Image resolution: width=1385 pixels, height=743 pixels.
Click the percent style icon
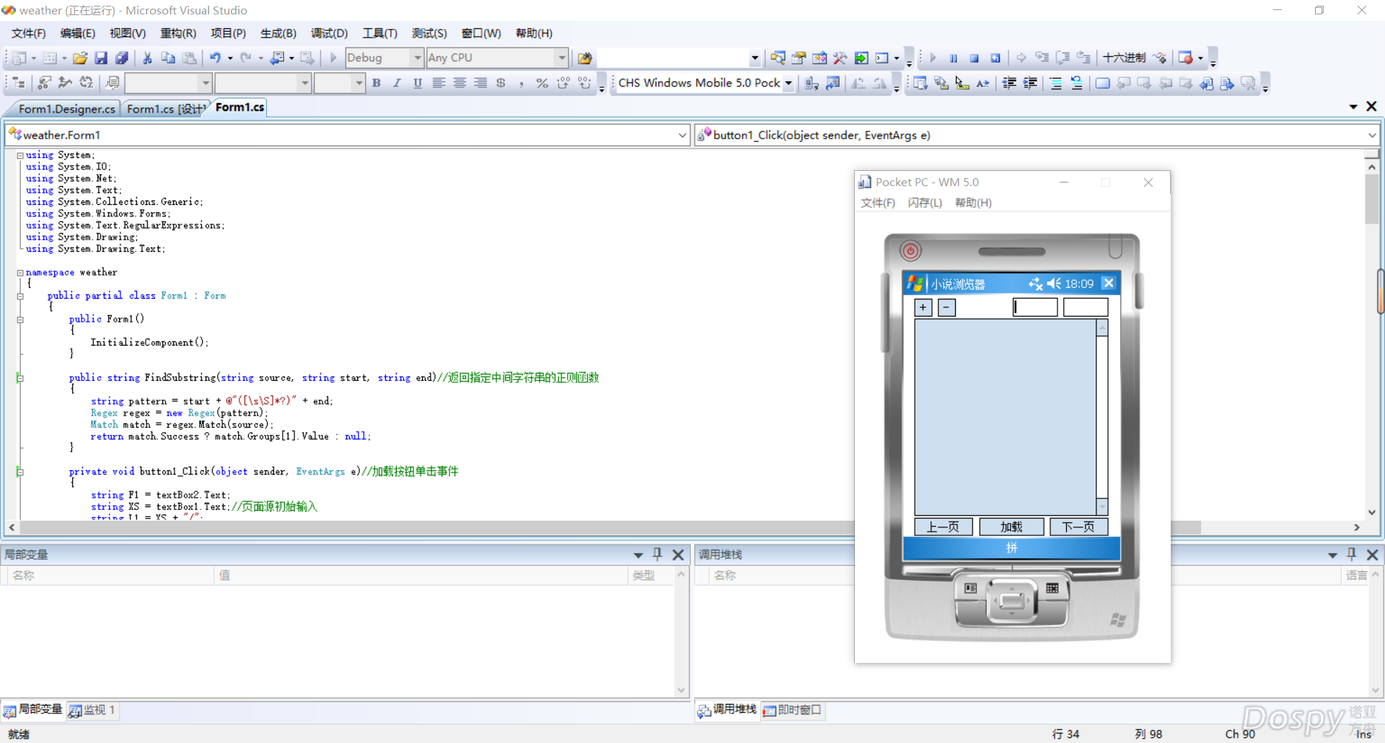click(x=542, y=83)
